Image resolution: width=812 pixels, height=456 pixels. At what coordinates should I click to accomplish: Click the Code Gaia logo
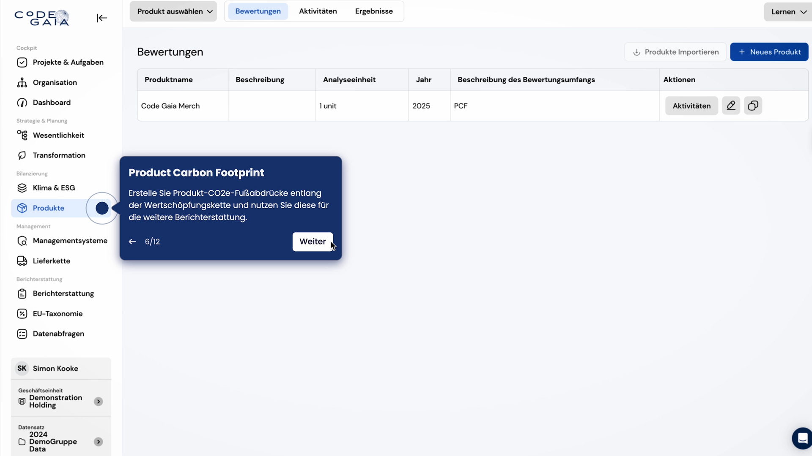(x=42, y=18)
